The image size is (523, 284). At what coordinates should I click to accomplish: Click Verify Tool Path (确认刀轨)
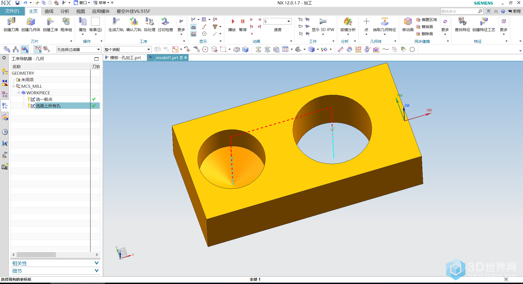(134, 24)
